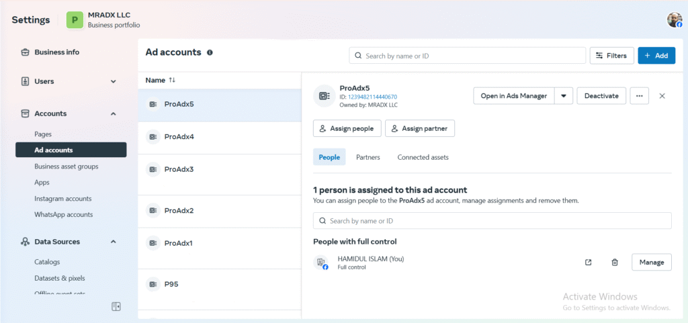Image resolution: width=688 pixels, height=323 pixels.
Task: Toggle the sidebar collapse icon
Action: coord(116,307)
